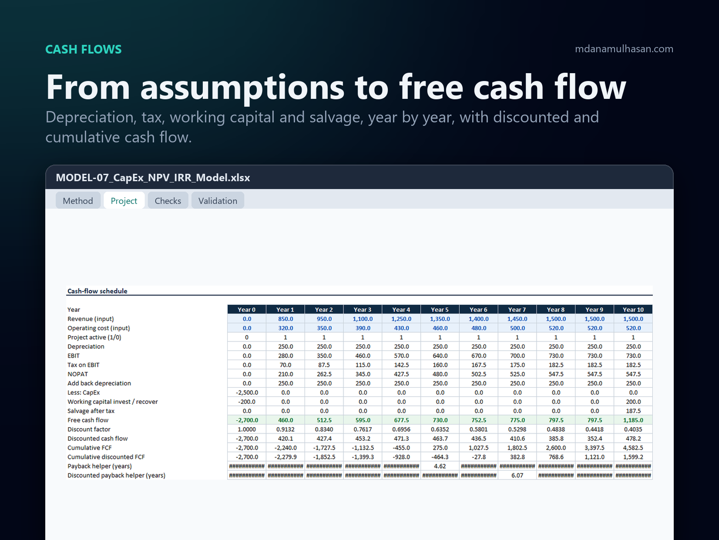
Task: Click the Discount factor label
Action: (x=89, y=429)
